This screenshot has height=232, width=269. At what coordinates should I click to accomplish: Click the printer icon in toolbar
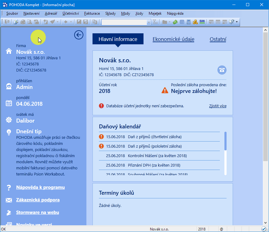pos(23,22)
